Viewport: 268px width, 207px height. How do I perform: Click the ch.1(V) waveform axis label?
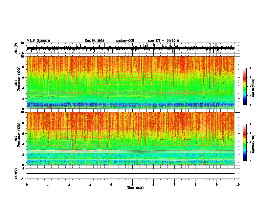pos(16,48)
